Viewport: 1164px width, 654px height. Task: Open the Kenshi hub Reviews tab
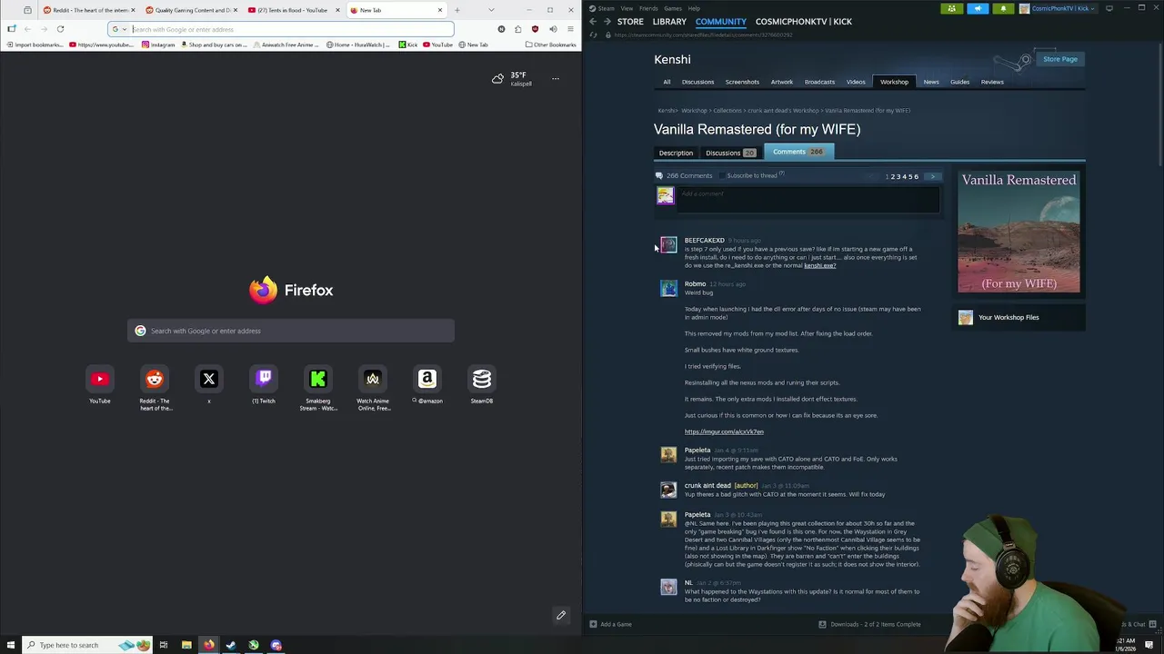coord(992,82)
